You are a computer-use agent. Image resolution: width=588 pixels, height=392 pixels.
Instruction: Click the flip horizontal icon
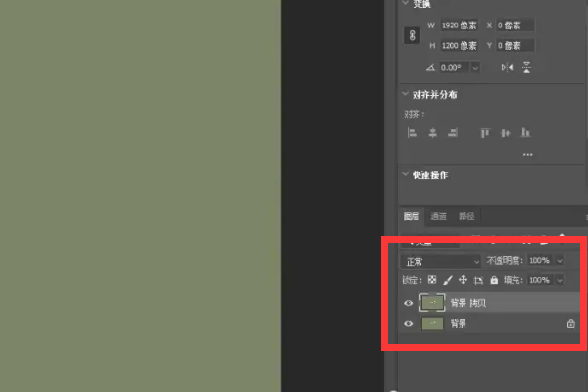click(x=507, y=67)
